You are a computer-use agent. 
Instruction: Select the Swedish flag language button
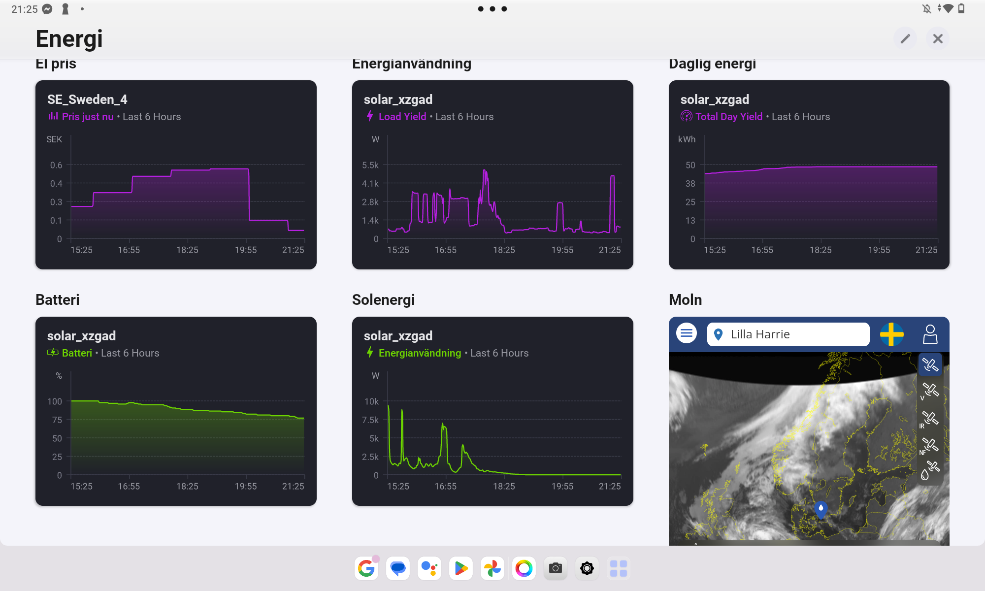point(891,334)
